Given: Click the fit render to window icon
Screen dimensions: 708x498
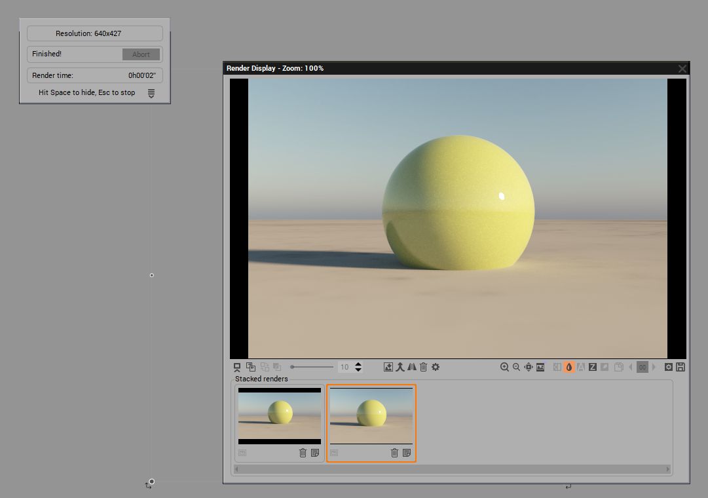Looking at the screenshot, I should pyautogui.click(x=529, y=367).
